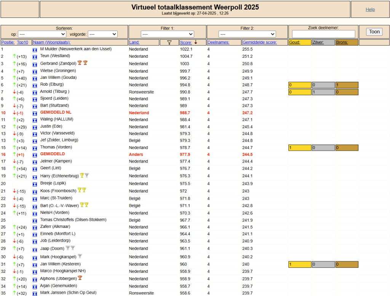
Task: Open the Filter 1 combo box
Action: (x=168, y=34)
